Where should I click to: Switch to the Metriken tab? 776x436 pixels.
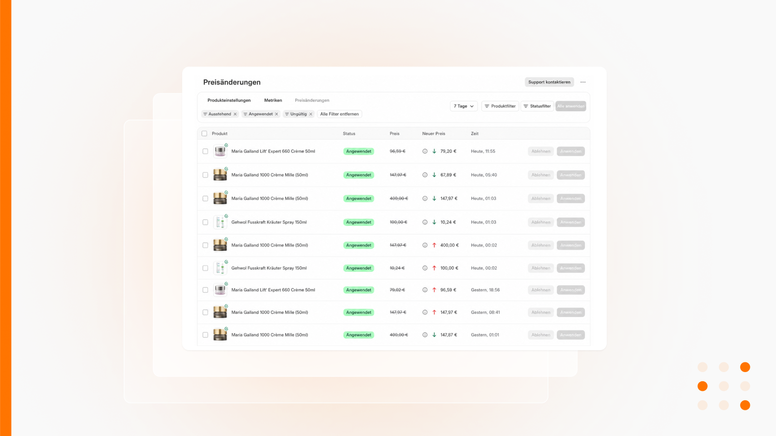pyautogui.click(x=273, y=100)
